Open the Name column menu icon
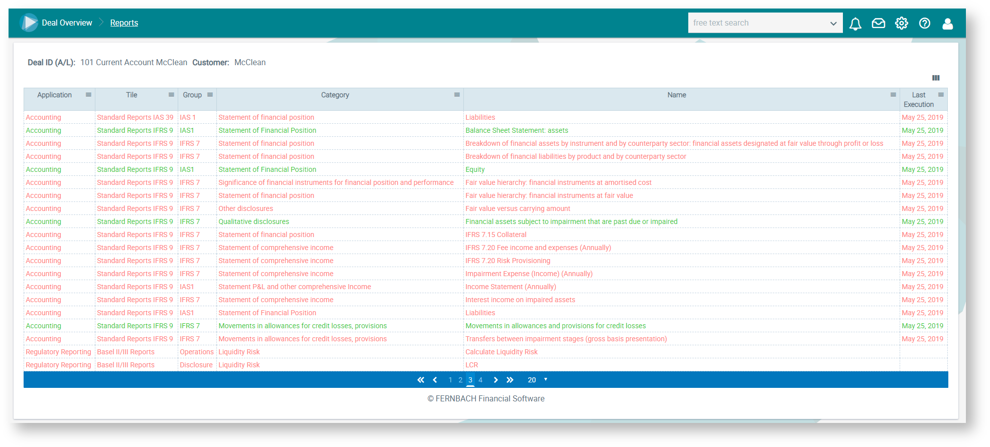The height and width of the screenshot is (447, 990). click(x=893, y=95)
